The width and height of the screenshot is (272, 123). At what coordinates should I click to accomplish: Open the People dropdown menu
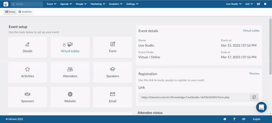[81, 4]
